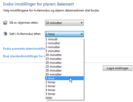Click the moon sleep icon
133x102 pixels.
[5, 34]
